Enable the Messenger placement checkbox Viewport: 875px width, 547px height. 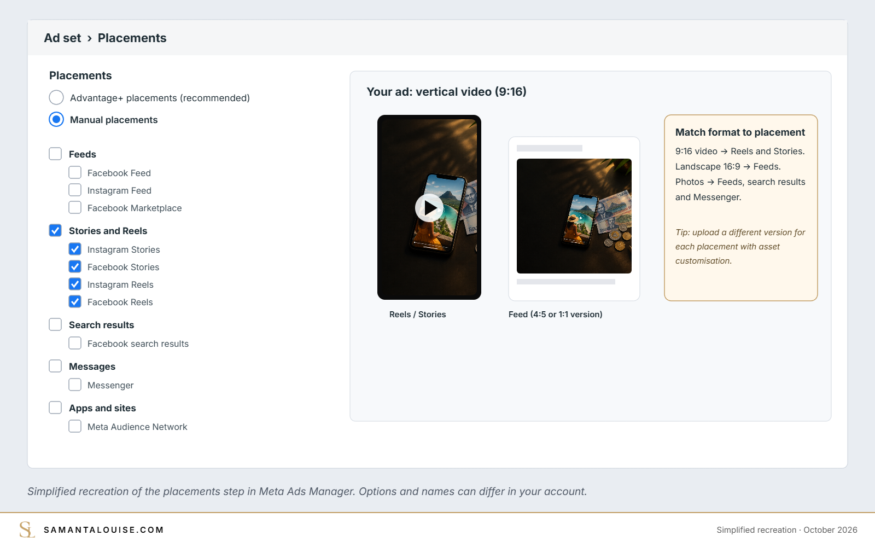click(75, 385)
